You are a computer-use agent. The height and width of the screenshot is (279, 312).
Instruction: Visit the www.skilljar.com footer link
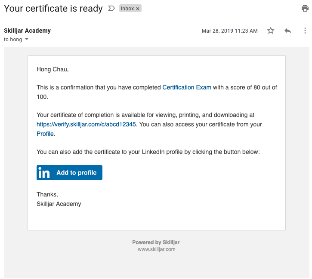coord(156,249)
